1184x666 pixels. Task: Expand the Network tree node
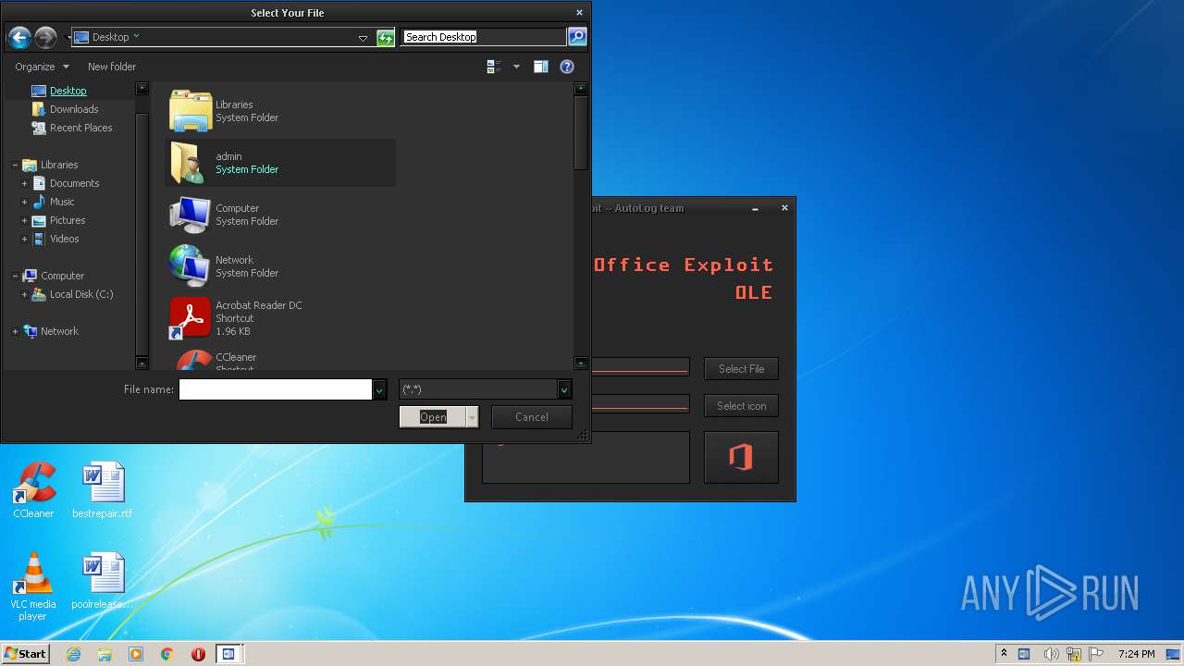click(15, 331)
